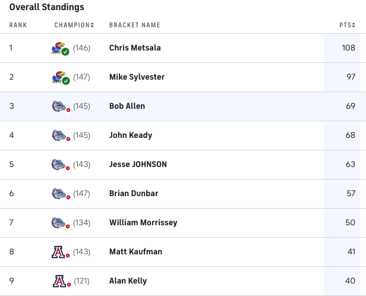Screen dimensions: 366x296
Task: Click Arizona logo in Alan Kelly row
Action: 59,281
